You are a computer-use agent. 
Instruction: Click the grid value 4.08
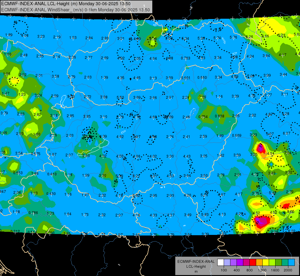pyautogui.click(x=25, y=36)
